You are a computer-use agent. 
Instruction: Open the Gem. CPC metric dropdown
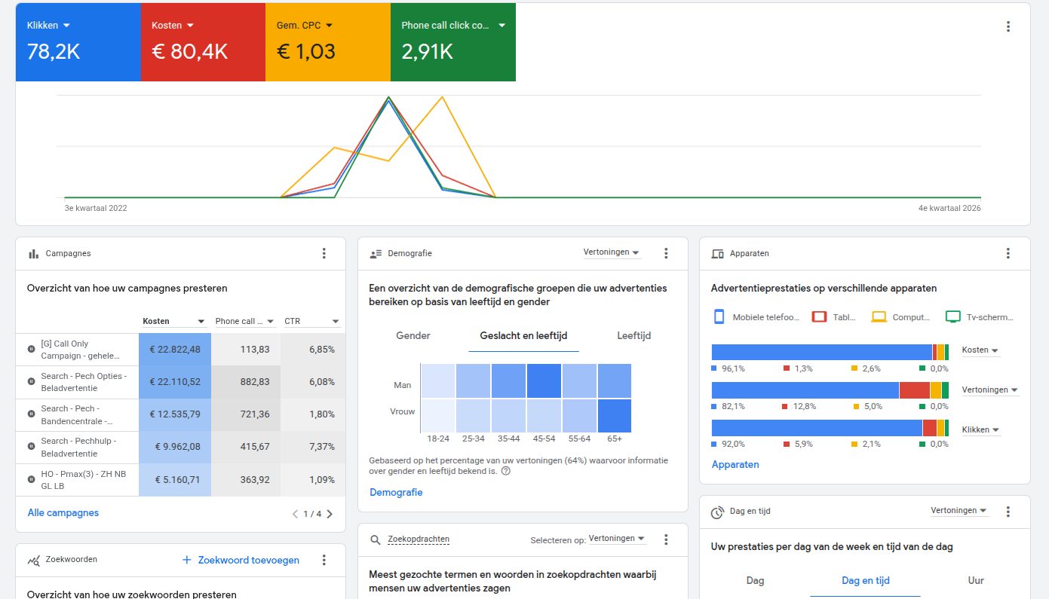(x=305, y=26)
